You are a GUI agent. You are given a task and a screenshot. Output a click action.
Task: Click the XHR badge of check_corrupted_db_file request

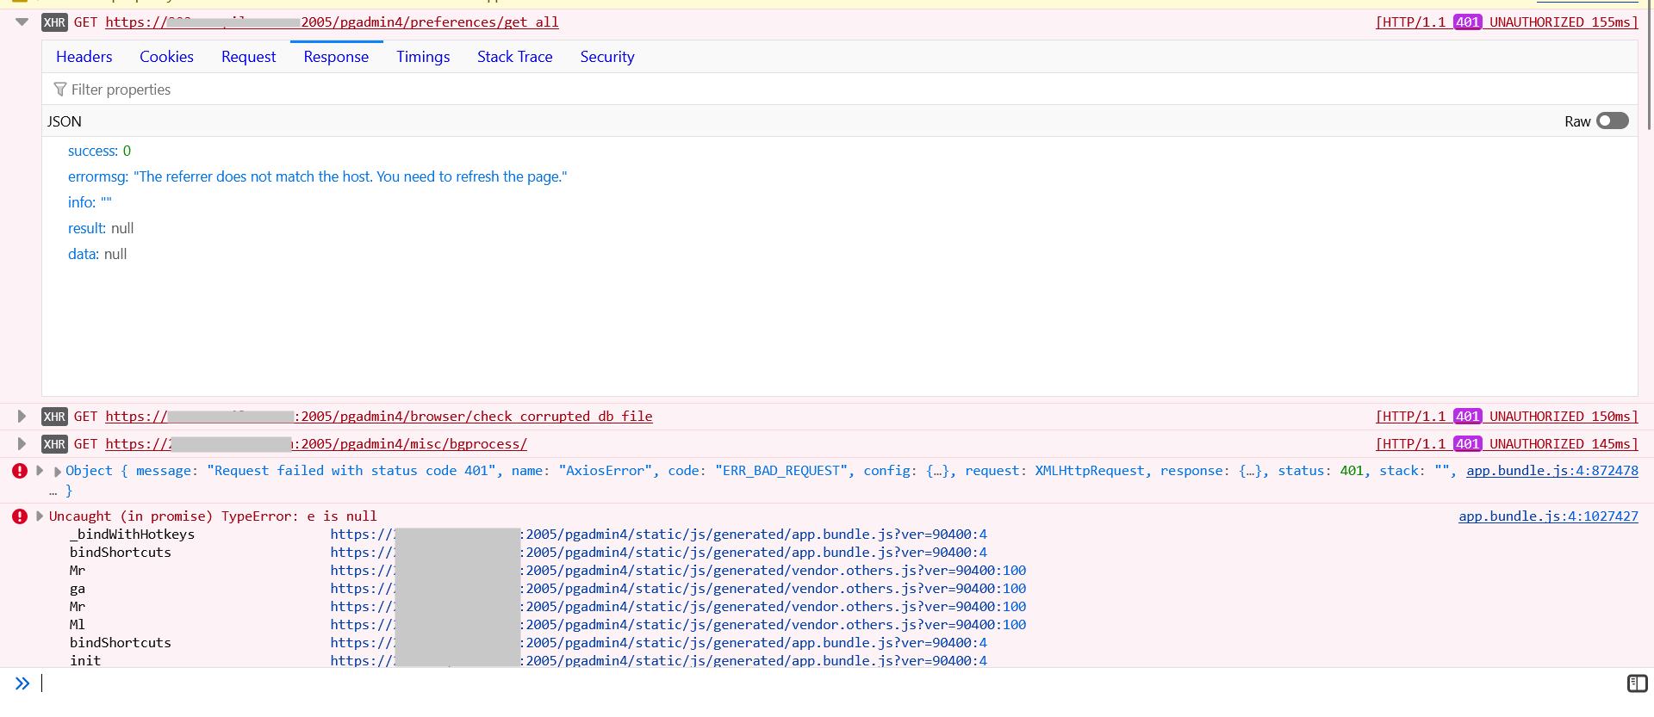tap(54, 417)
